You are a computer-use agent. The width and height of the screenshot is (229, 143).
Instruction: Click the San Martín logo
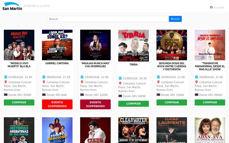12,6
